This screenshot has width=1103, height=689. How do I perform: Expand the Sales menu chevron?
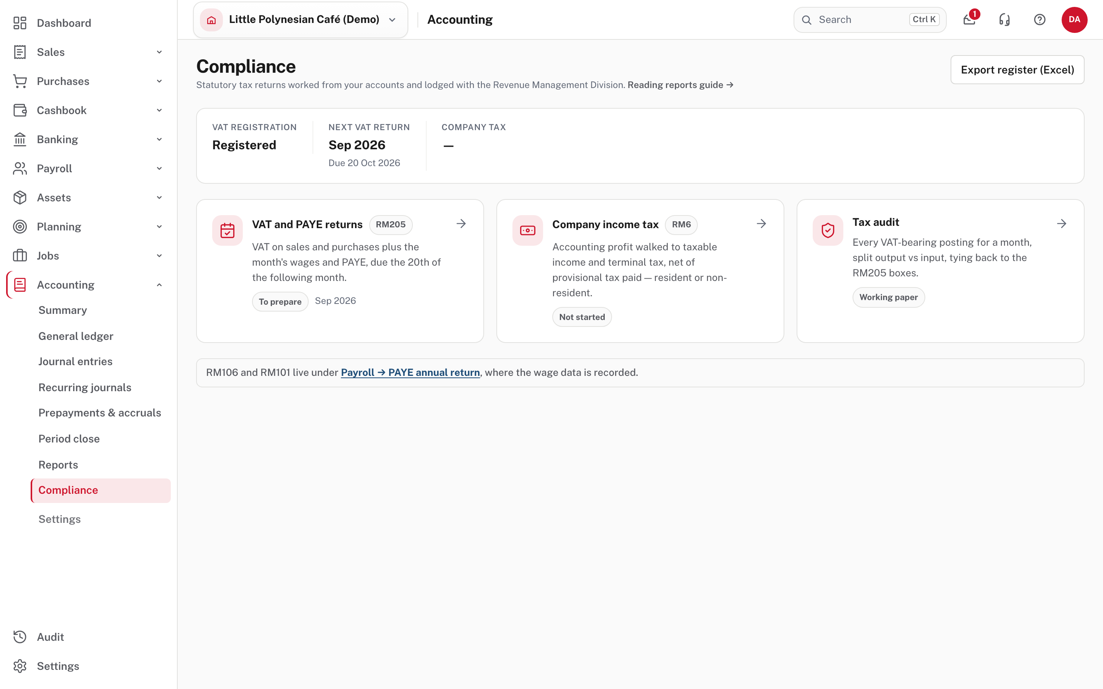[x=159, y=52]
